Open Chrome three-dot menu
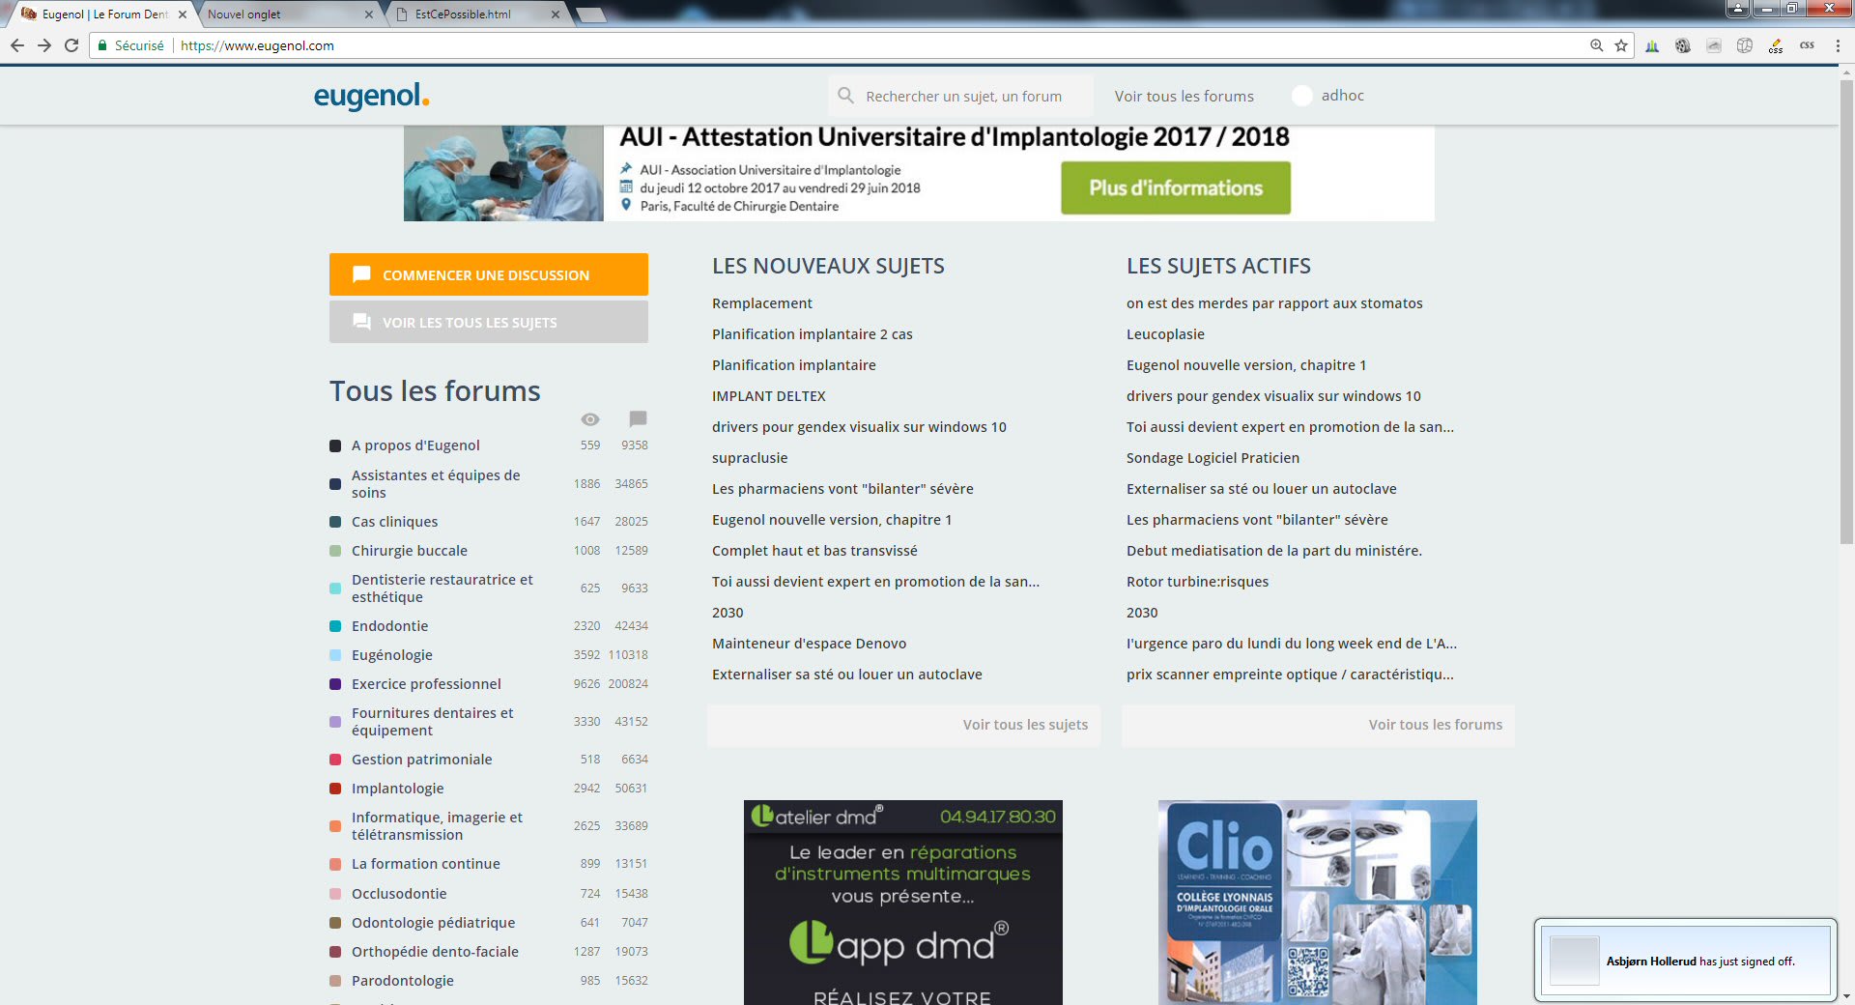Screen dimensions: 1855x1005 tap(1838, 45)
